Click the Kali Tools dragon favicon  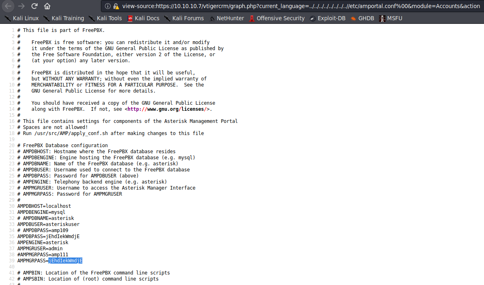pos(92,19)
